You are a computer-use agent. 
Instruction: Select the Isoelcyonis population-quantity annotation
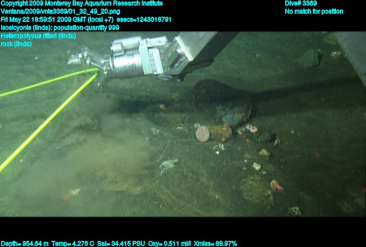[60, 27]
